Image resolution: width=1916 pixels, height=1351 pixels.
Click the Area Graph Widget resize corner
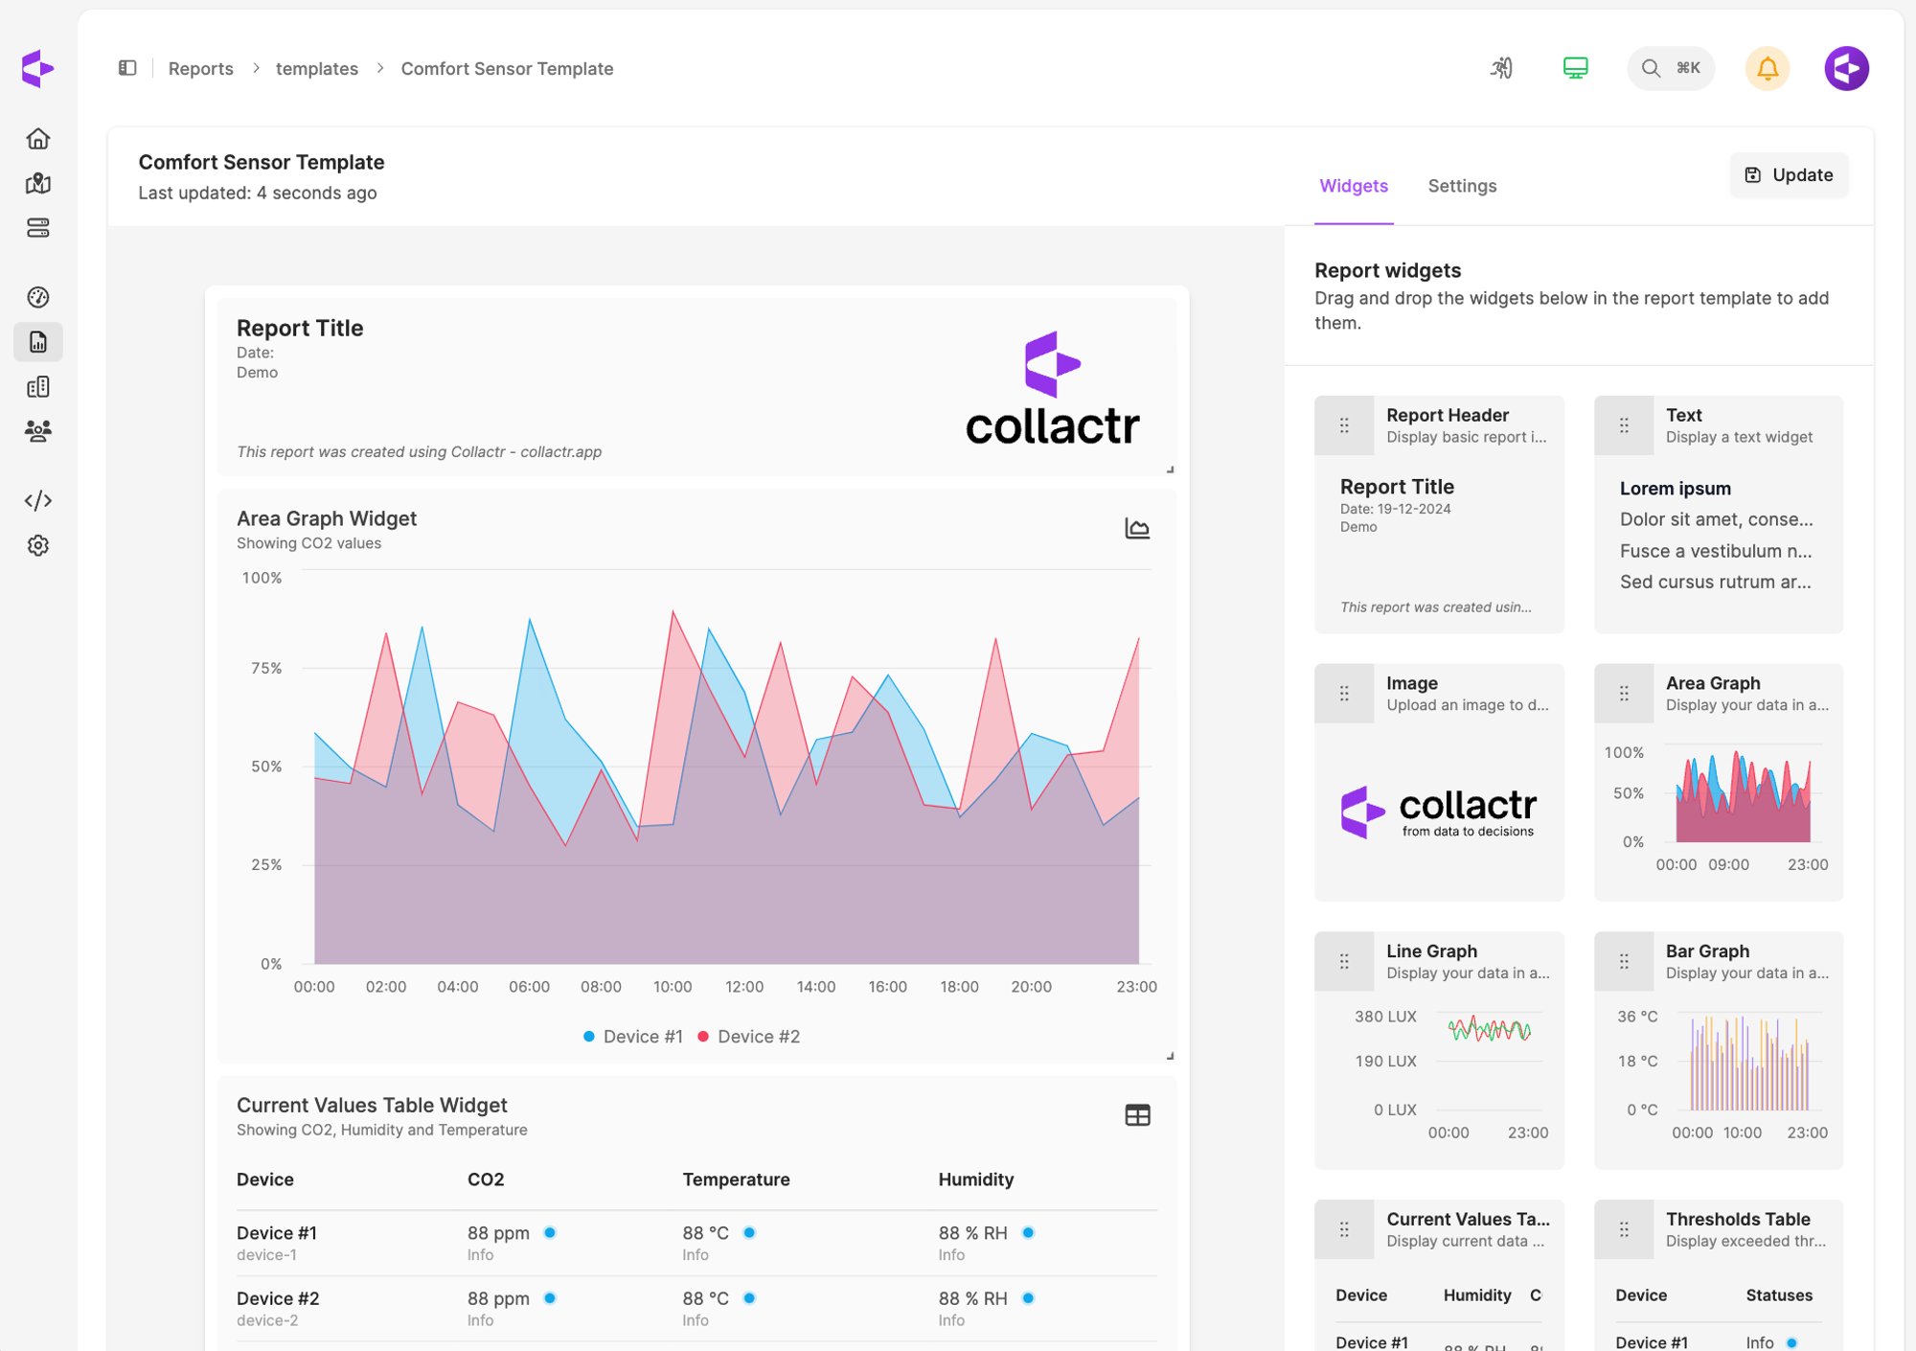(x=1170, y=1056)
